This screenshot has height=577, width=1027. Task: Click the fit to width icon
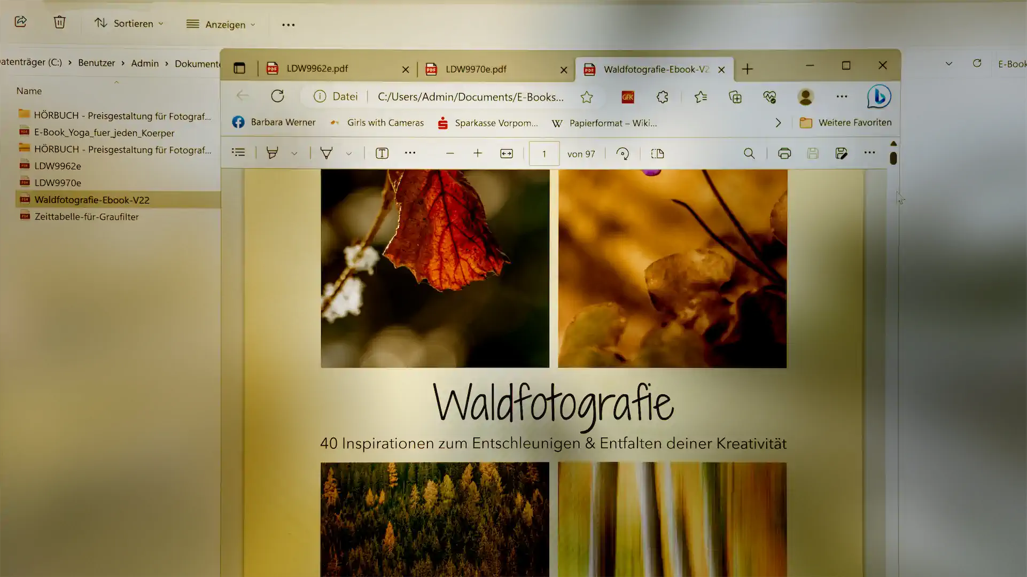507,154
